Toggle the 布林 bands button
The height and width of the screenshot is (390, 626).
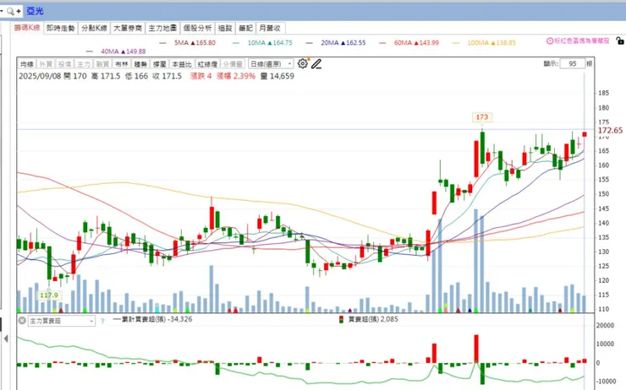point(121,64)
